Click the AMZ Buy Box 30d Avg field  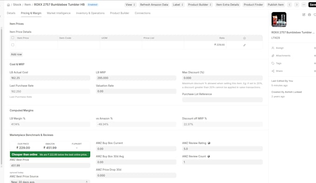(x=136, y=162)
